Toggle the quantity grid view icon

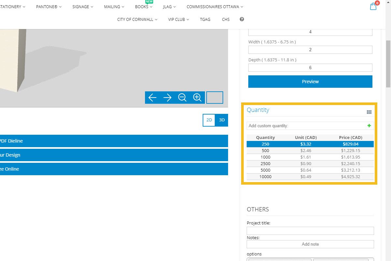(369, 112)
